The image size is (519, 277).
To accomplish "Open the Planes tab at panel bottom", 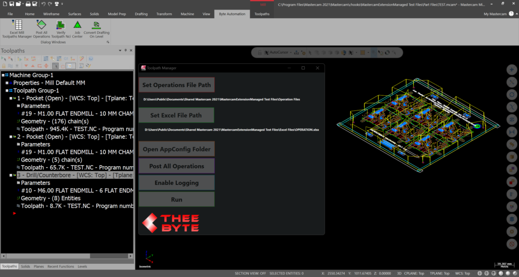I will coord(39,266).
